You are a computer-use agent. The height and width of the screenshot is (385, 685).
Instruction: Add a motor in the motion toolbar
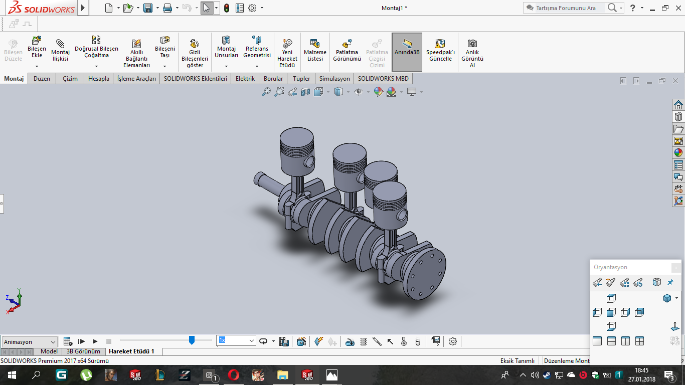click(x=351, y=341)
